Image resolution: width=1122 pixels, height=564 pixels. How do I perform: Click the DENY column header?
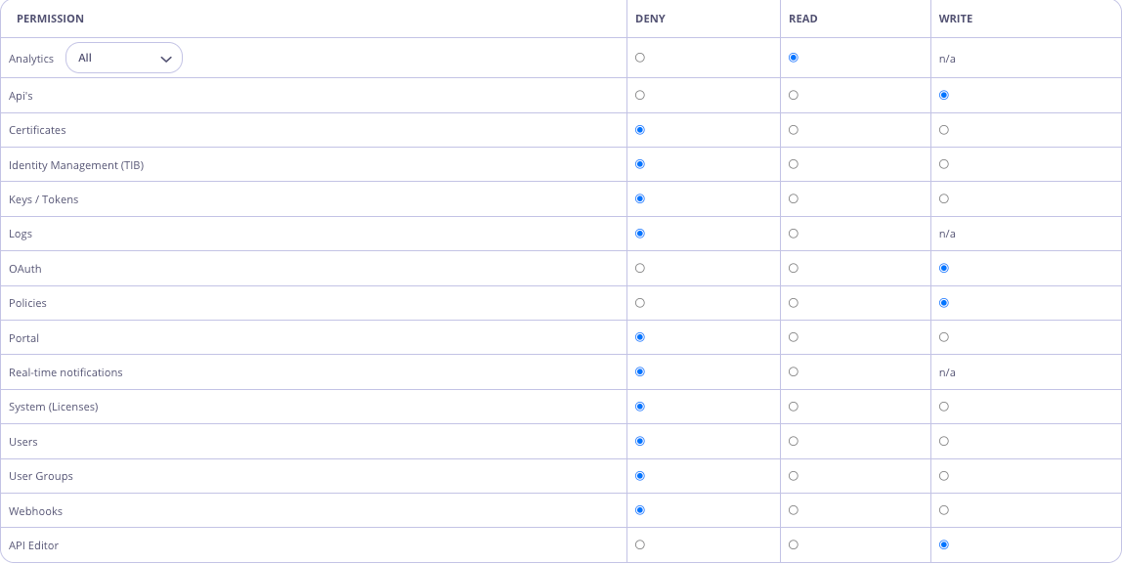(651, 19)
